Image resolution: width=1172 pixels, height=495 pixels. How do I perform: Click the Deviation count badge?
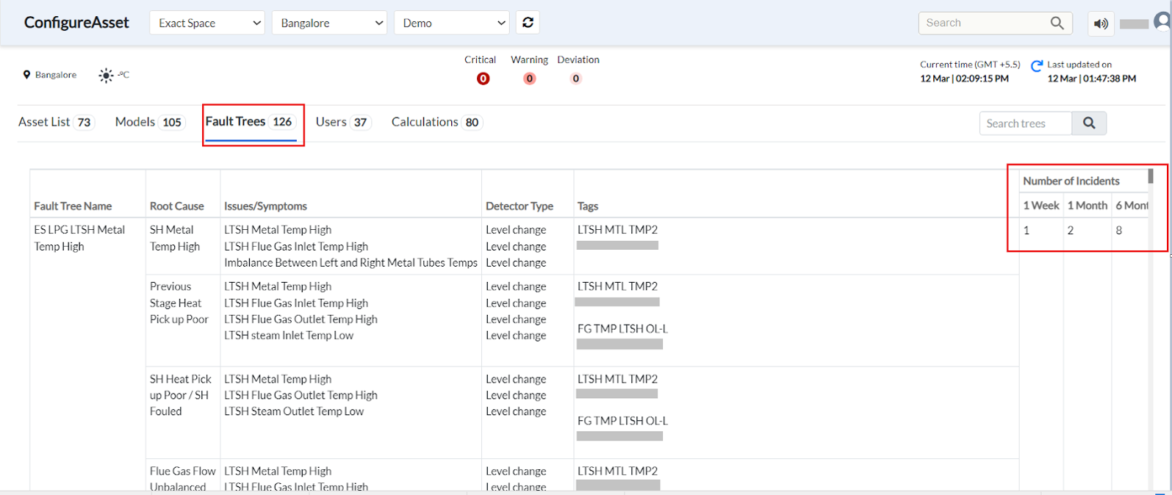coord(576,79)
